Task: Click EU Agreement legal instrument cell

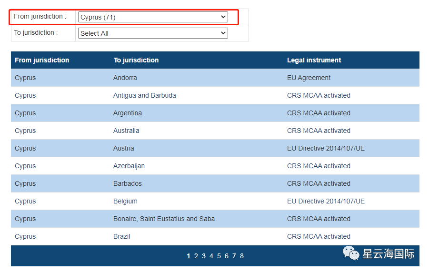Action: coord(309,78)
